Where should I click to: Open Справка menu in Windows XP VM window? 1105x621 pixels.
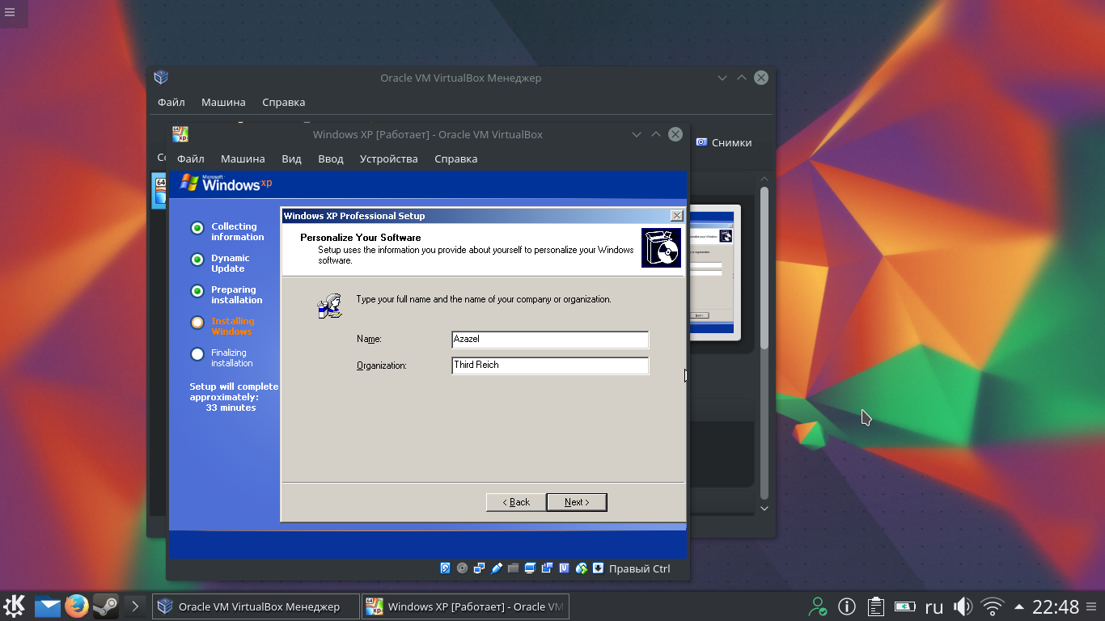pos(456,158)
